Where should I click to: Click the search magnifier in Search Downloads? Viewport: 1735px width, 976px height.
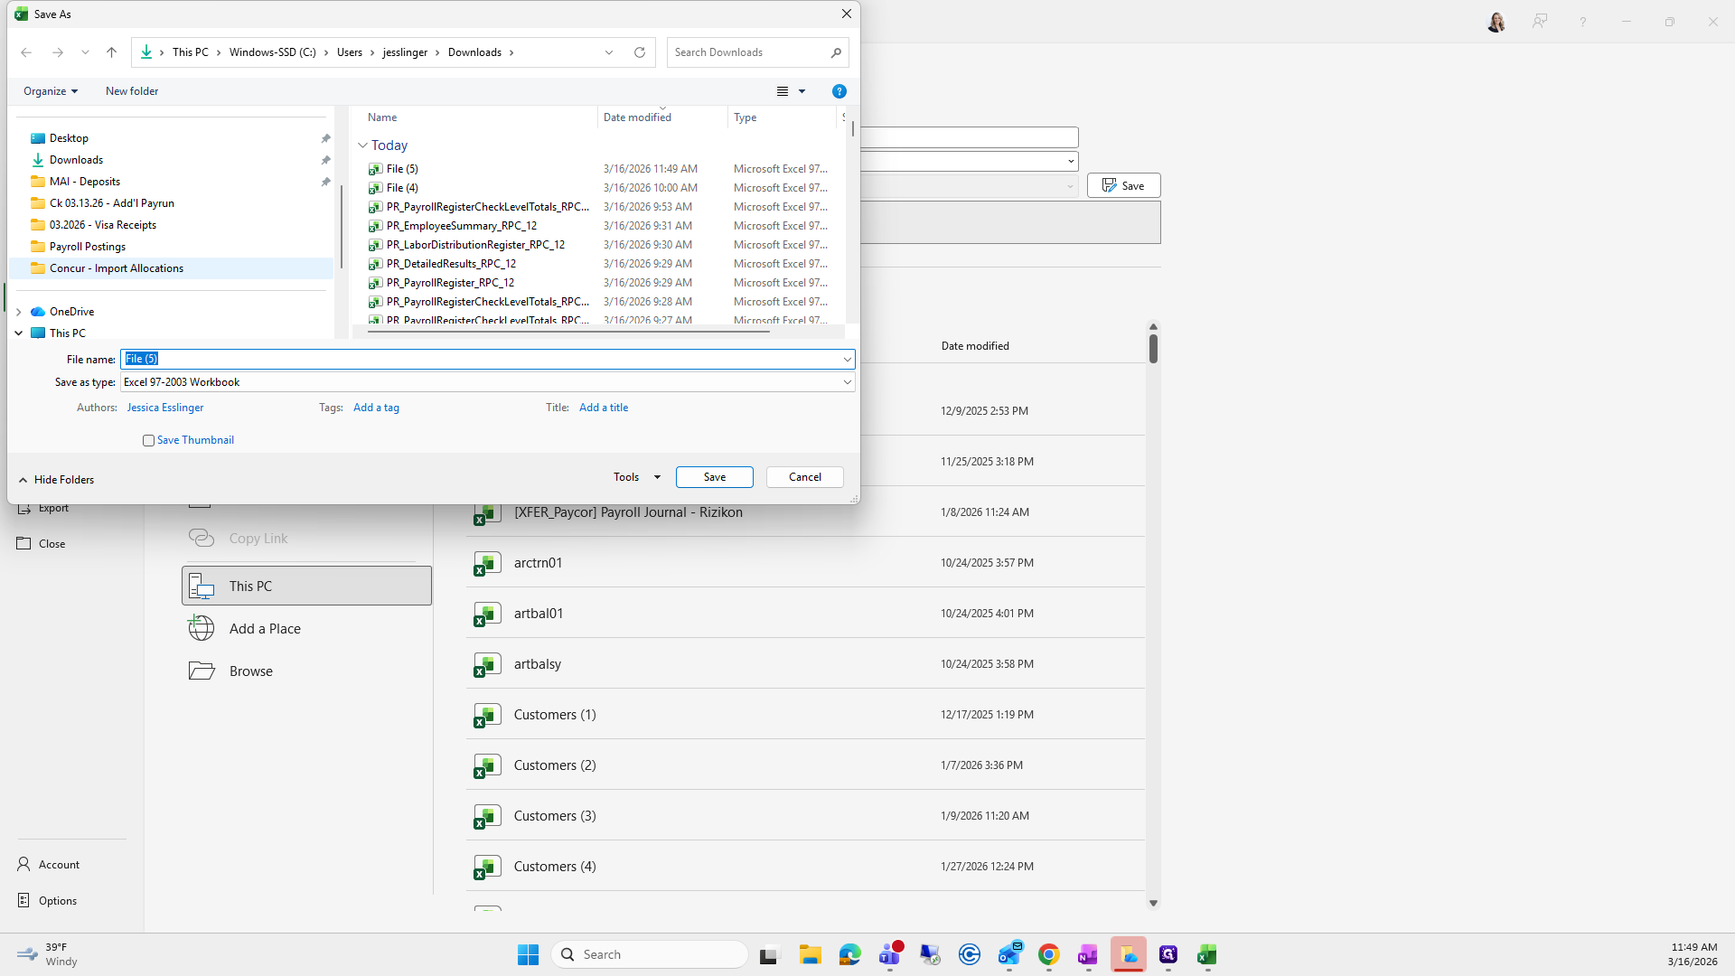pyautogui.click(x=836, y=52)
